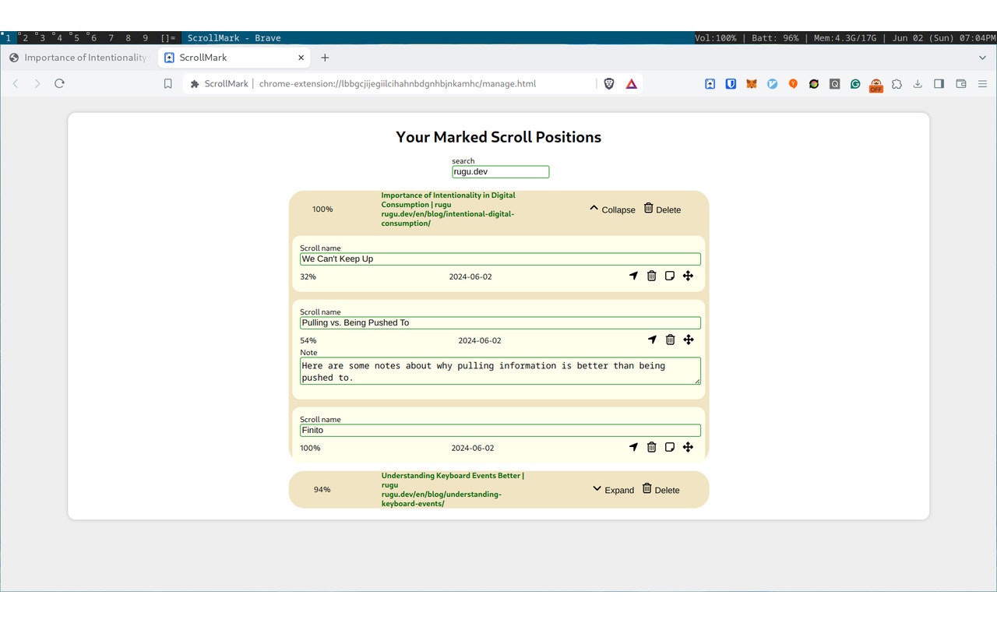997x623 pixels.
Task: Jump to the 'We Can't Keep Up' scroll position
Action: click(633, 276)
